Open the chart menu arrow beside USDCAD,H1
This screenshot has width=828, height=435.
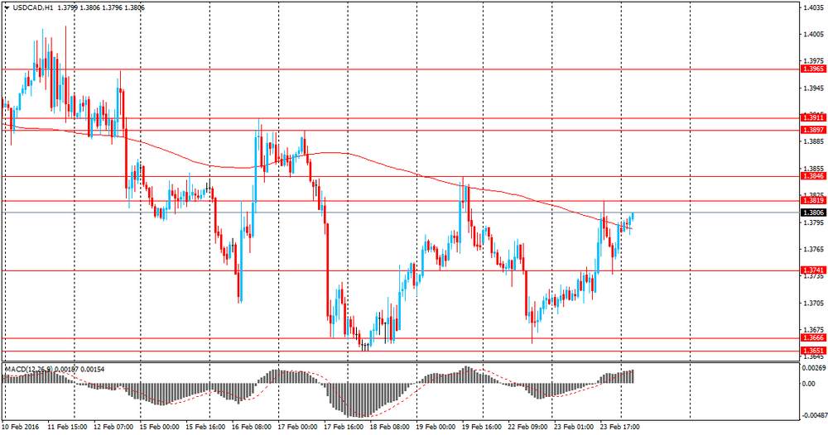[7, 8]
